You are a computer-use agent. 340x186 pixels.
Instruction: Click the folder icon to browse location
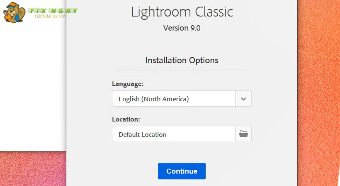coord(243,134)
